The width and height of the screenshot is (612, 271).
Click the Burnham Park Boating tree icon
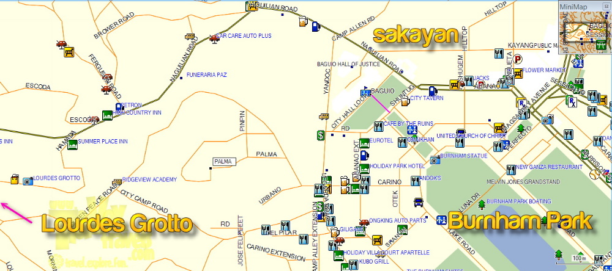[482, 203]
